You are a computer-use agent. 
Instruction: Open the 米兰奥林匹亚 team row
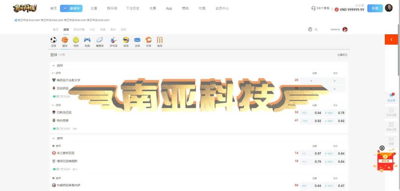point(64,153)
